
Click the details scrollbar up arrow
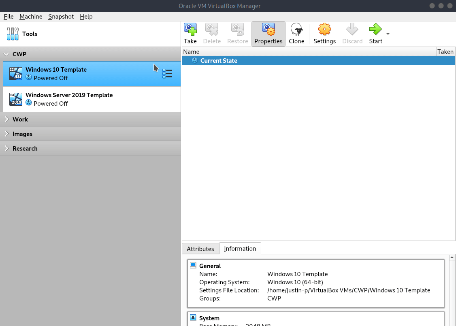pos(452,258)
